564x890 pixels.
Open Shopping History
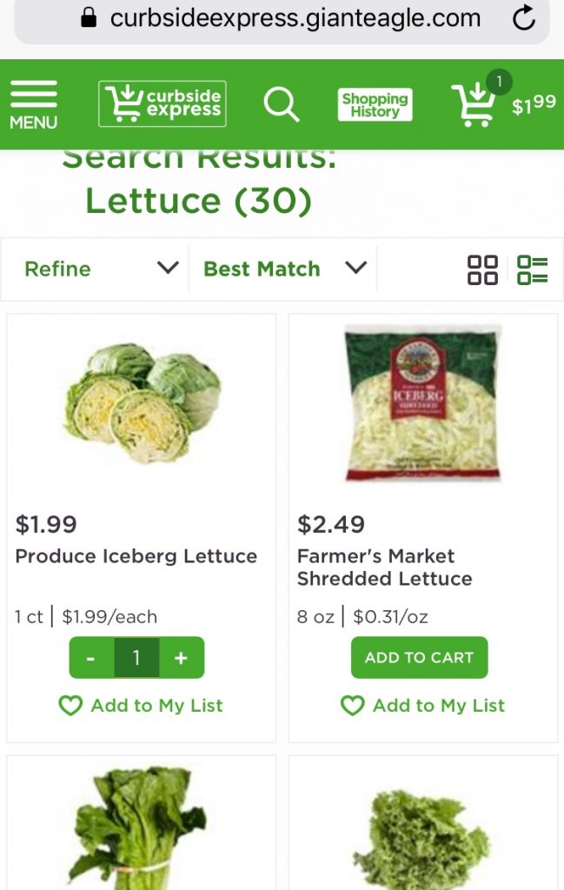[375, 103]
